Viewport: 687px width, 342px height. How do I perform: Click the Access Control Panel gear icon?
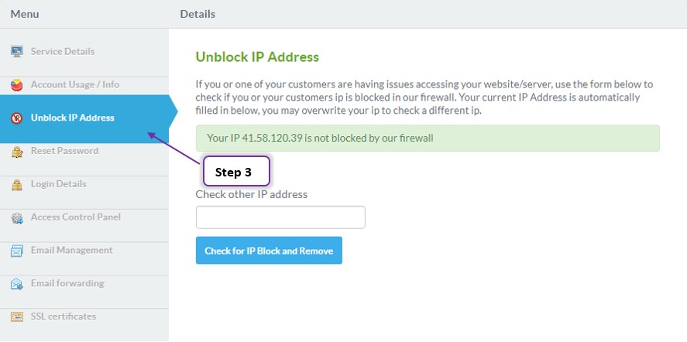16,218
